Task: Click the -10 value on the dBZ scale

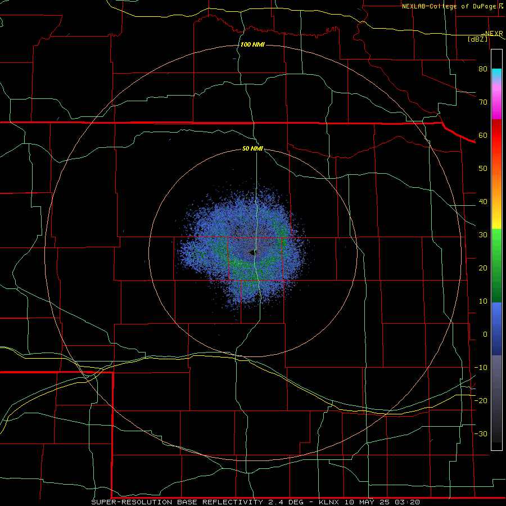Action: tap(481, 368)
